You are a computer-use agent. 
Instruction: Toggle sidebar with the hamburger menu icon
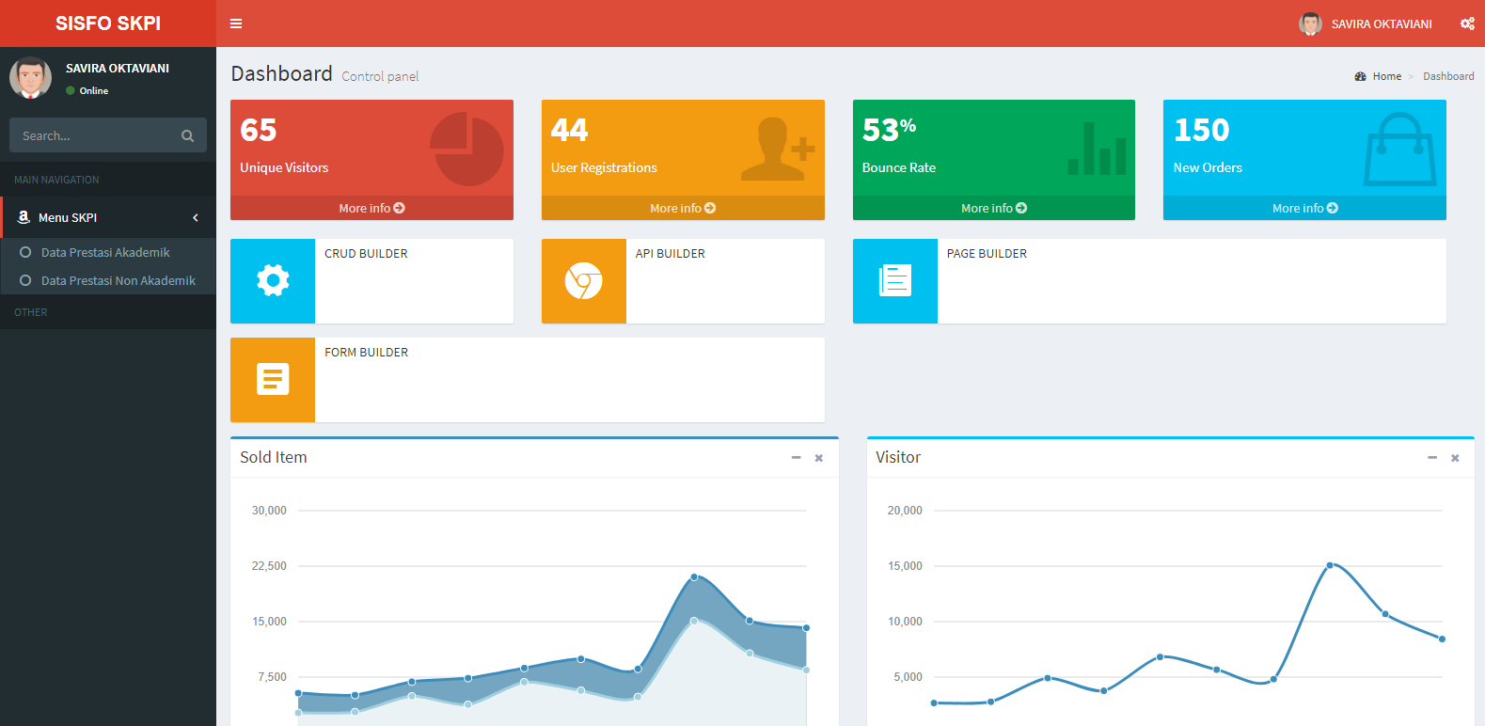coord(236,24)
